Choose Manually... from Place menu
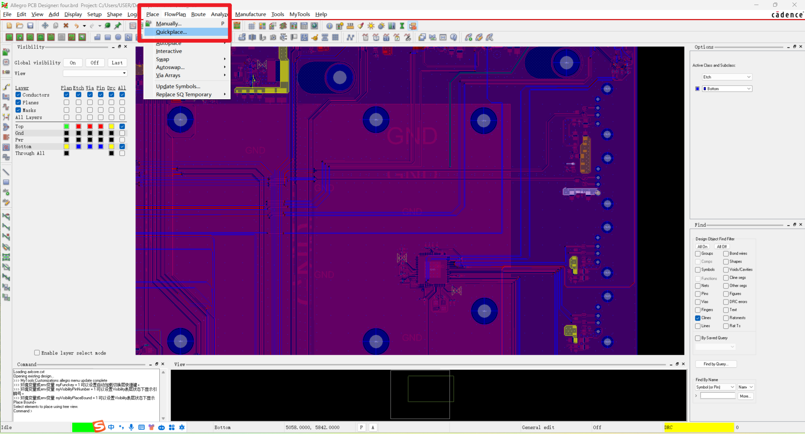The height and width of the screenshot is (434, 805). point(186,23)
